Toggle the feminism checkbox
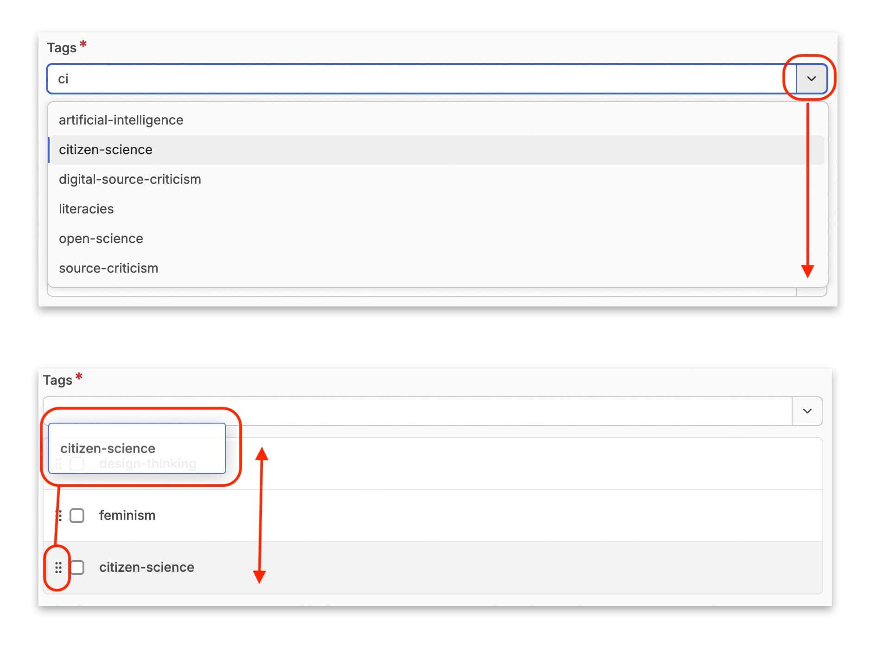The height and width of the screenshot is (656, 876). 77,515
